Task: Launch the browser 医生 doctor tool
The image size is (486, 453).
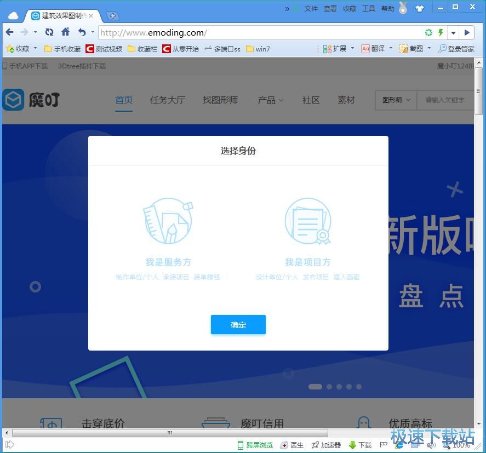Action: point(294,445)
